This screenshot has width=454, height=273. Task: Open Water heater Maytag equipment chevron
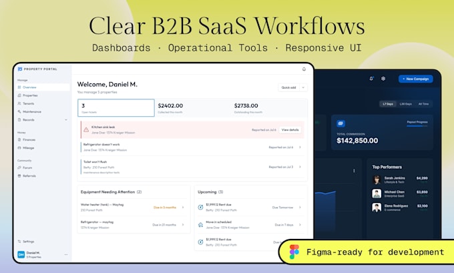(183, 208)
